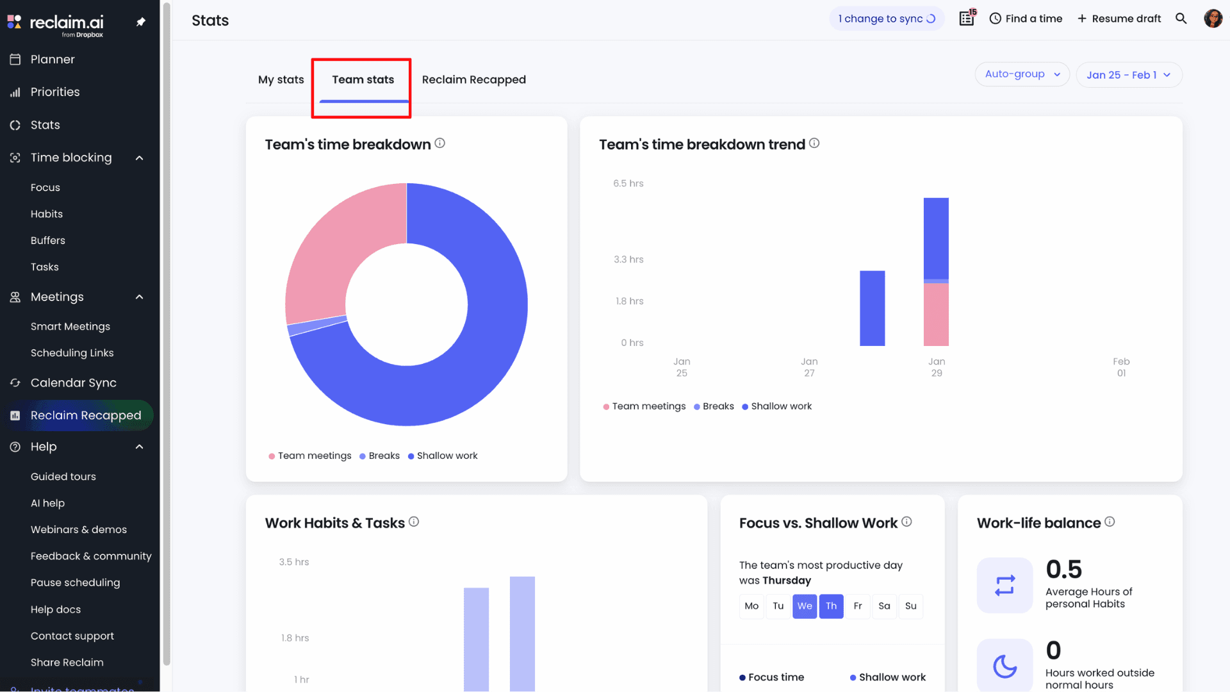Image resolution: width=1230 pixels, height=692 pixels.
Task: Toggle the Th day button
Action: 831,606
